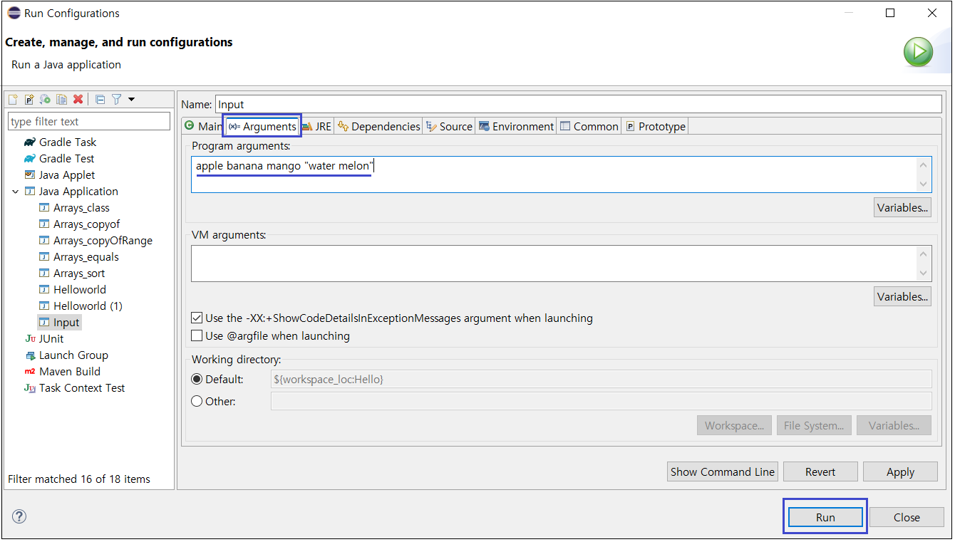Click the filter funnel icon
This screenshot has height=542, width=955.
coord(116,100)
